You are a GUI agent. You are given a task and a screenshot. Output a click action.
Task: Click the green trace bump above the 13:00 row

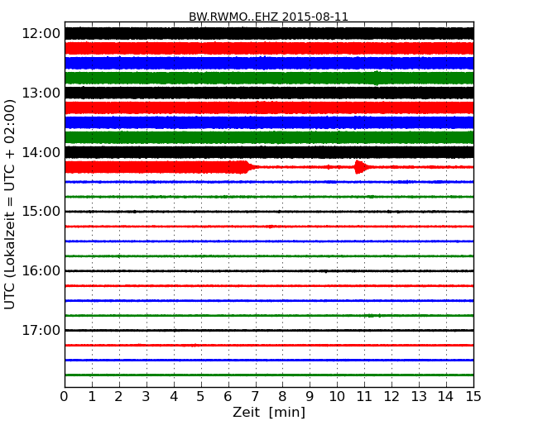[x=377, y=78]
